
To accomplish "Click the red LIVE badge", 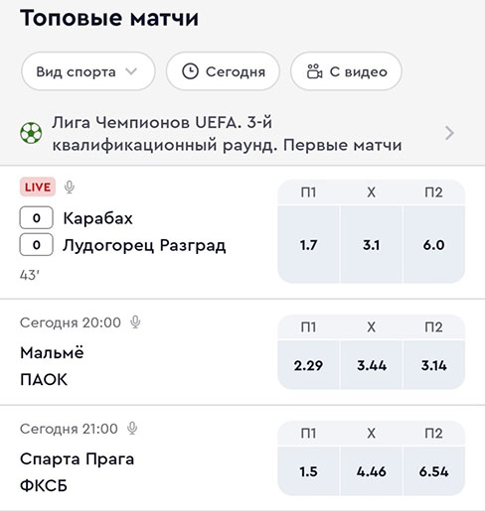I will (38, 187).
